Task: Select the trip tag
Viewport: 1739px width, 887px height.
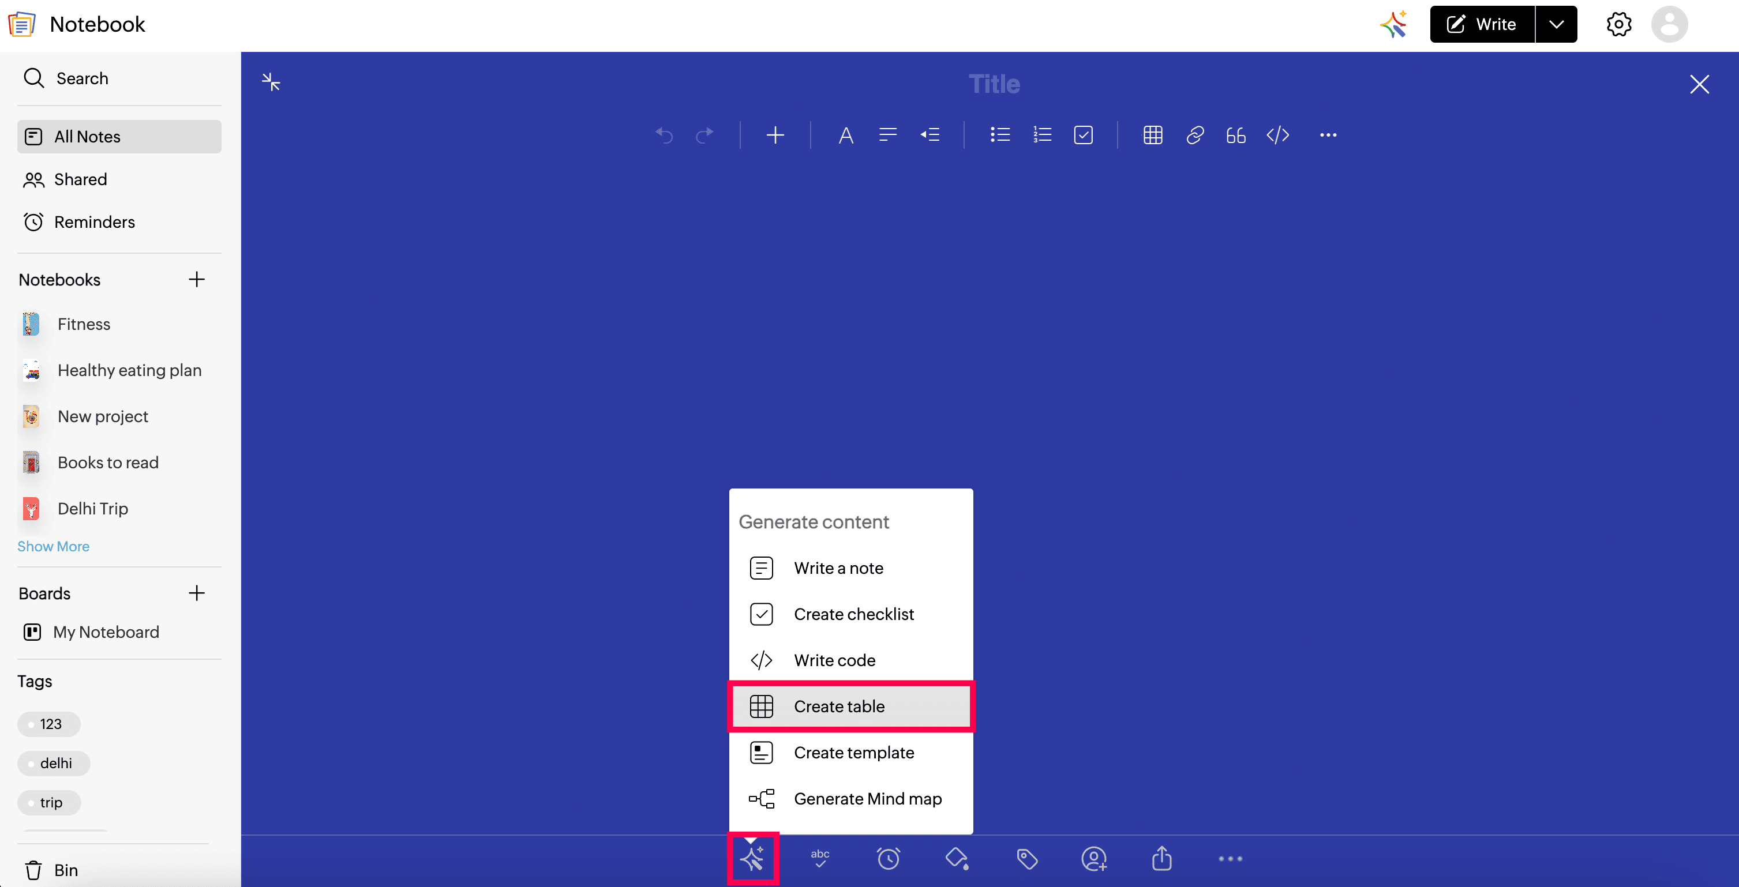Action: click(49, 802)
